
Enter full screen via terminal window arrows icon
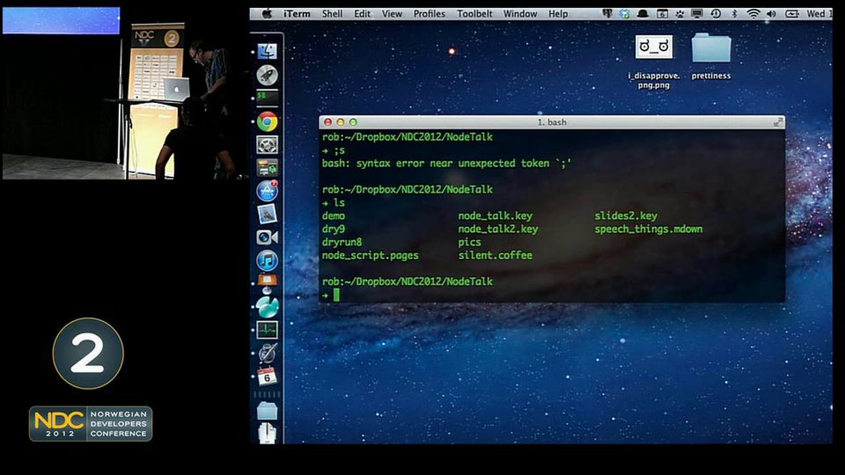click(778, 122)
